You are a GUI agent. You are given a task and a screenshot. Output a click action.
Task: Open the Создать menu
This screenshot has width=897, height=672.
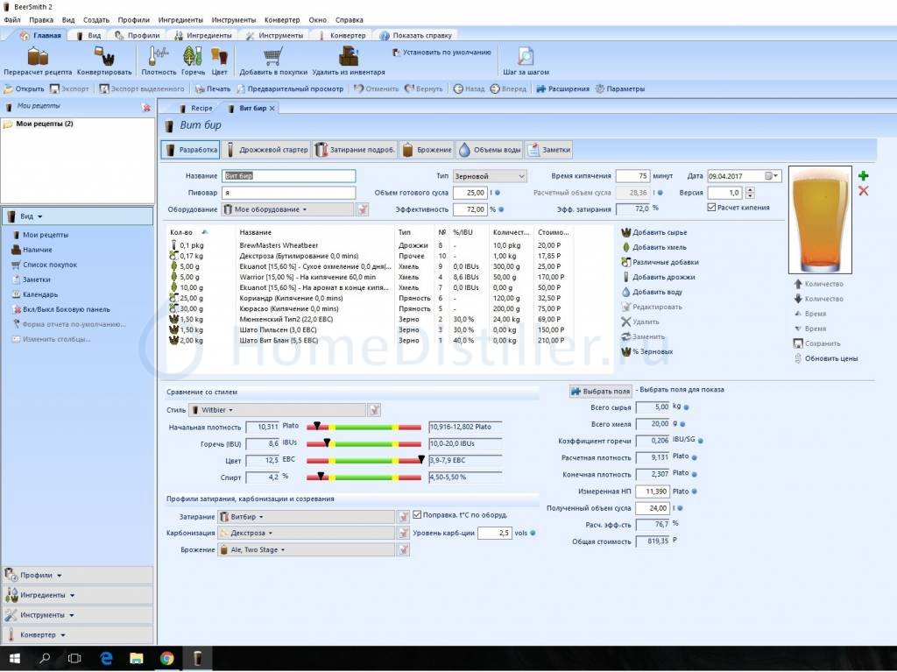96,19
